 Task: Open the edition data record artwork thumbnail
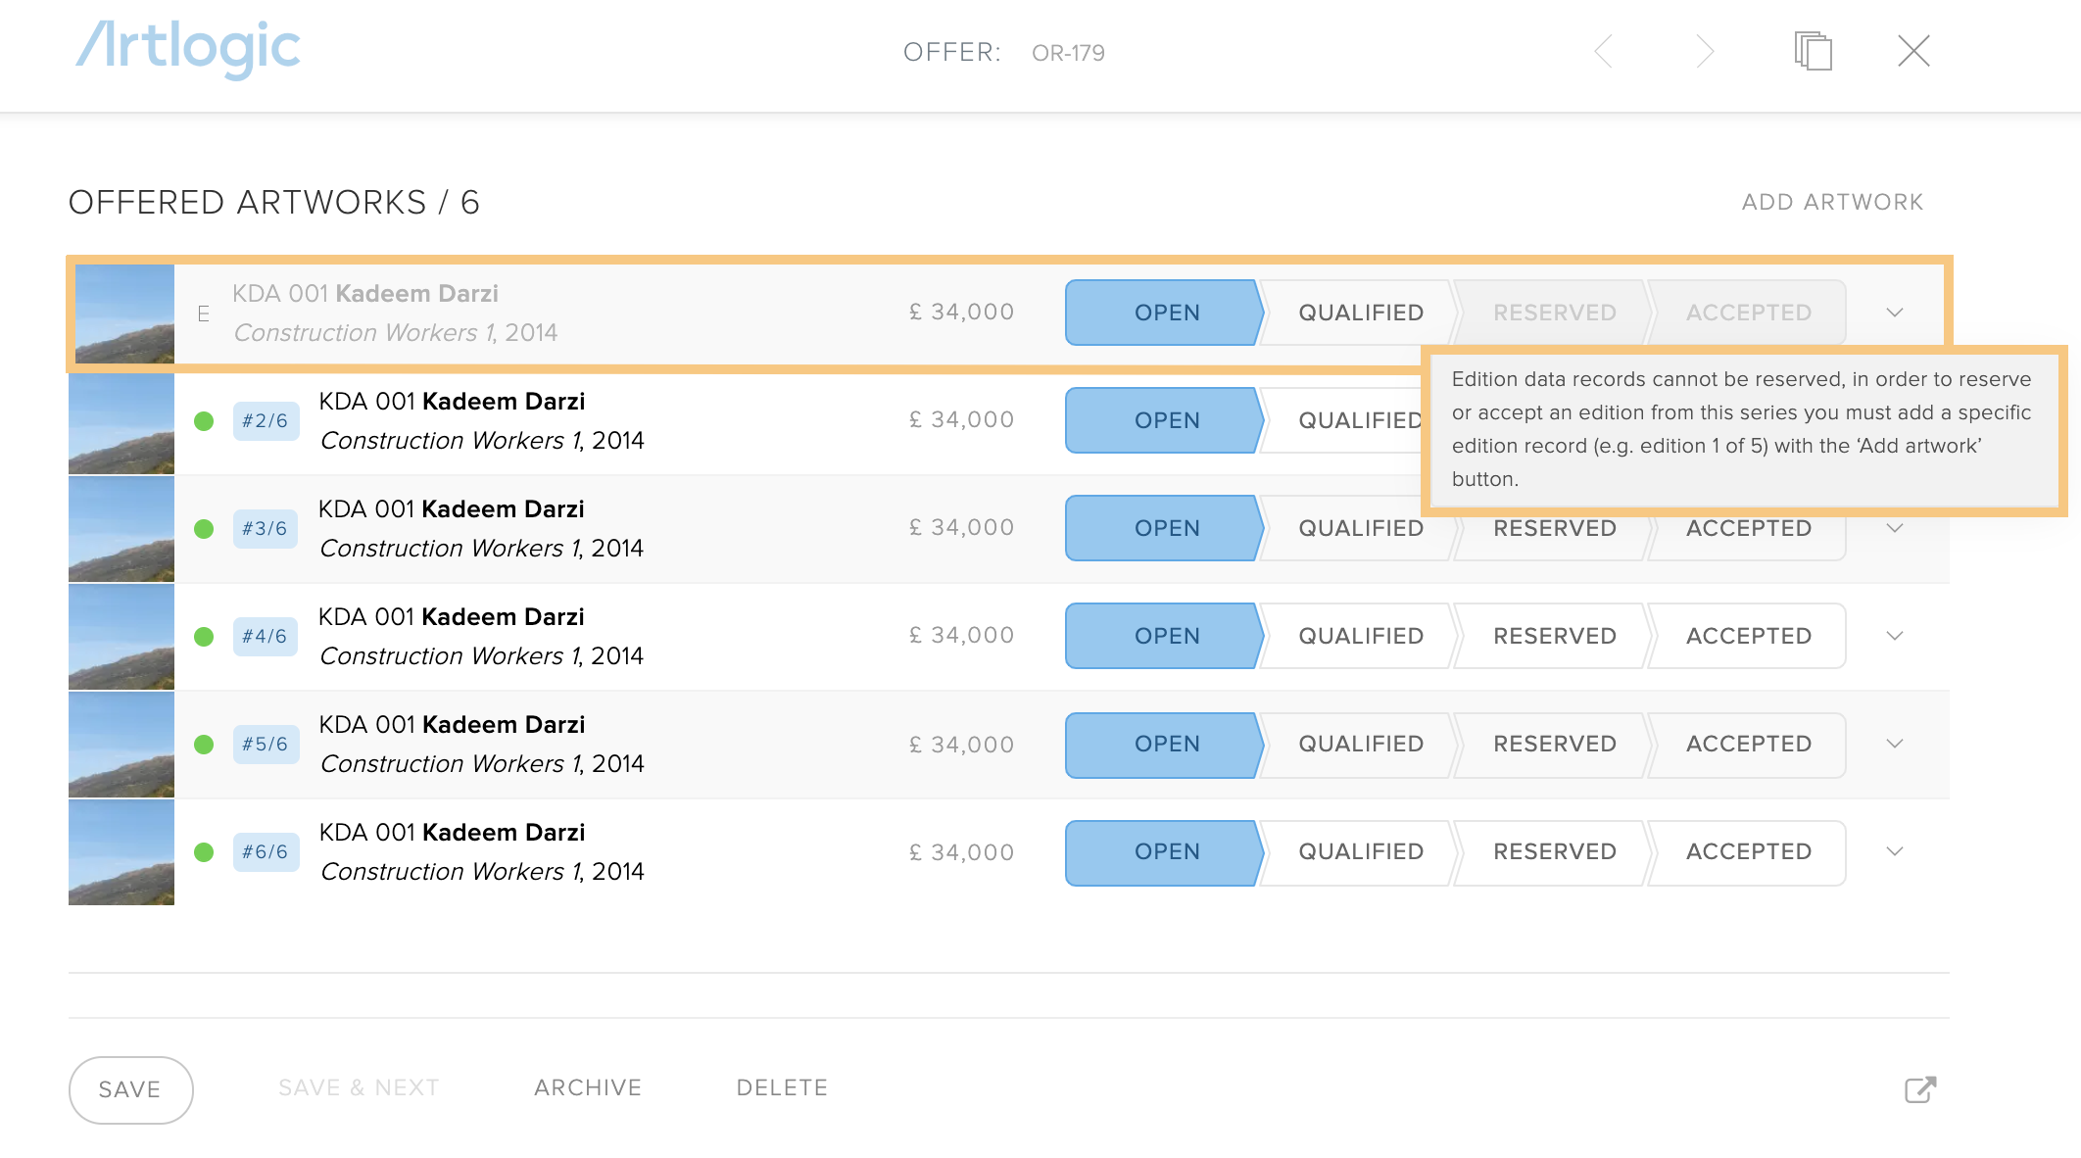(124, 314)
